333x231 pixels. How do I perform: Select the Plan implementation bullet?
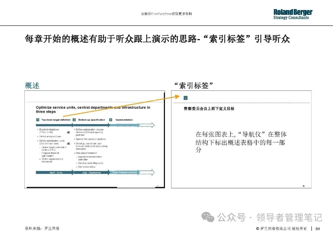tap(86, 153)
